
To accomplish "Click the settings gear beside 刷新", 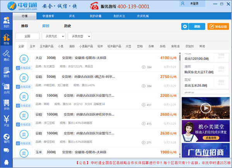I will (x=185, y=26).
